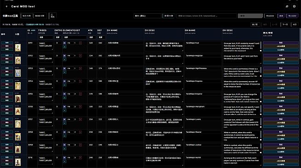Open the JSON data button for TarotMajor Fool
Screen dimensions: 301x168
(x=281, y=46)
